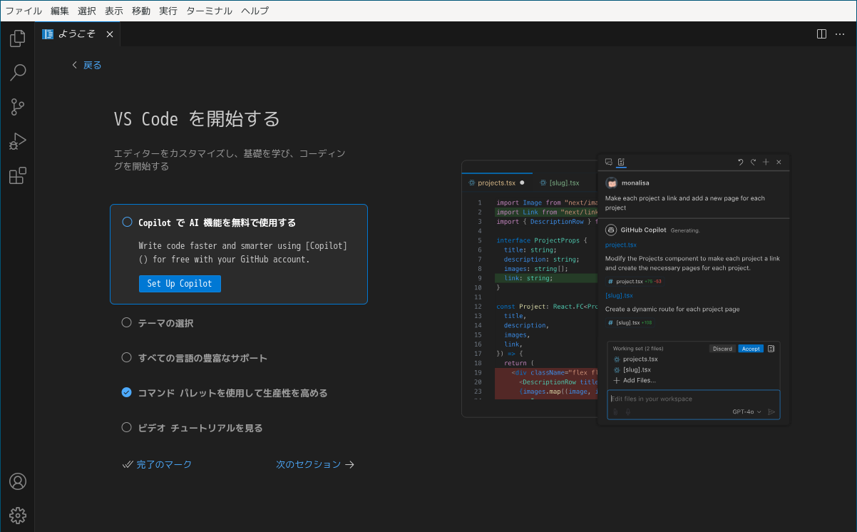Screen dimensions: 857x532
Task: Open editor more actions ellipsis
Action: (x=841, y=34)
